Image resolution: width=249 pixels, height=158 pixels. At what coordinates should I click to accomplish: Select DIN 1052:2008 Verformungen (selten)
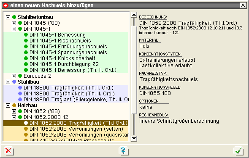click(x=66, y=129)
